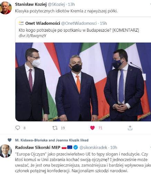
Task: Click Sikorski's blue verified badge
Action: 76,147
